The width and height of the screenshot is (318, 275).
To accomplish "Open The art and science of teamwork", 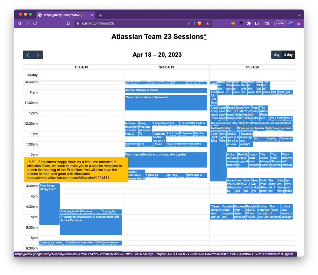I will click(166, 103).
